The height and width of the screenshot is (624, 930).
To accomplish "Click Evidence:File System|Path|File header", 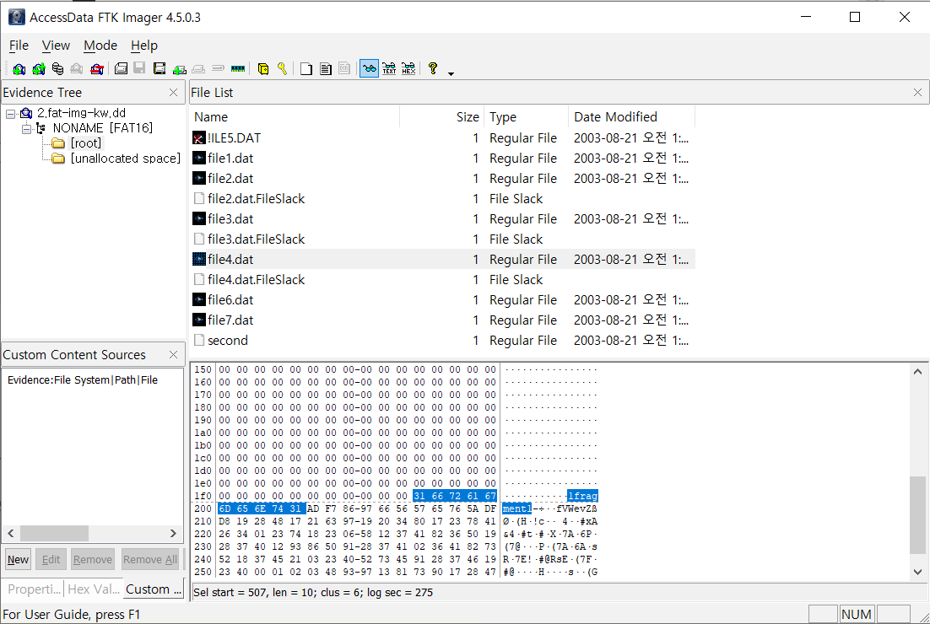I will [83, 379].
